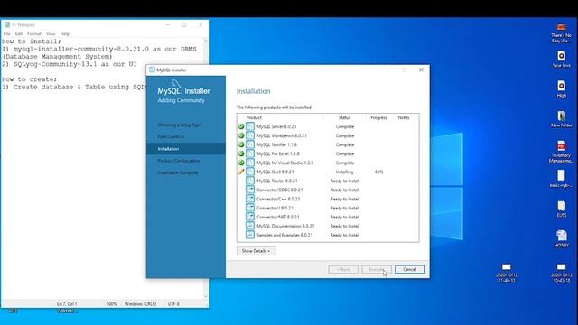Click the MySQL for Visual Studio product icon
The height and width of the screenshot is (325, 578).
[x=250, y=162]
